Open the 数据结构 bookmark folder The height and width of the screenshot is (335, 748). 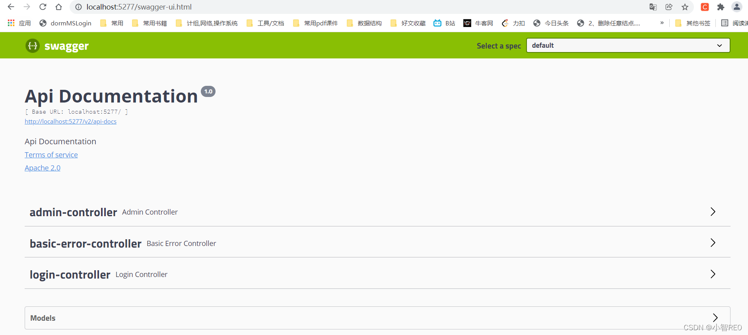click(364, 23)
